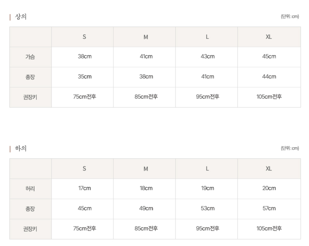Select the 20cm waist cell for XL
The width and height of the screenshot is (309, 246).
click(269, 188)
